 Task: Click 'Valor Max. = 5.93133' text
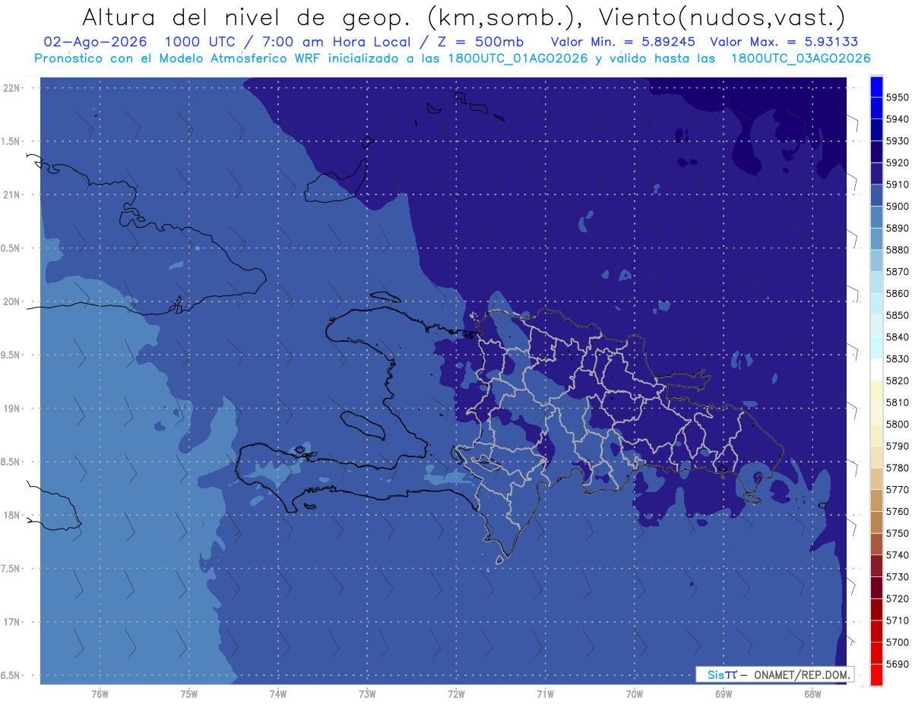point(784,42)
